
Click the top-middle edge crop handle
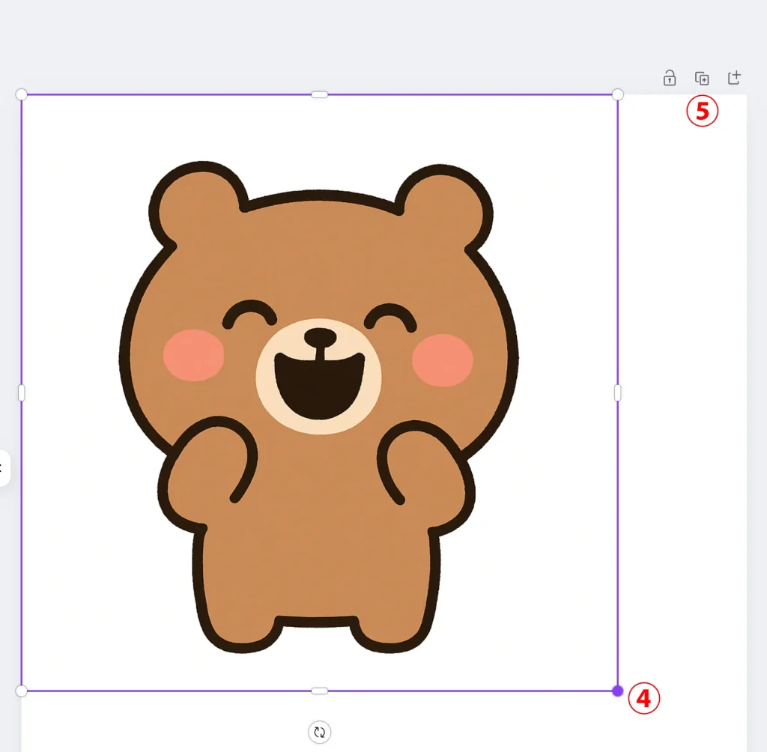tap(320, 94)
